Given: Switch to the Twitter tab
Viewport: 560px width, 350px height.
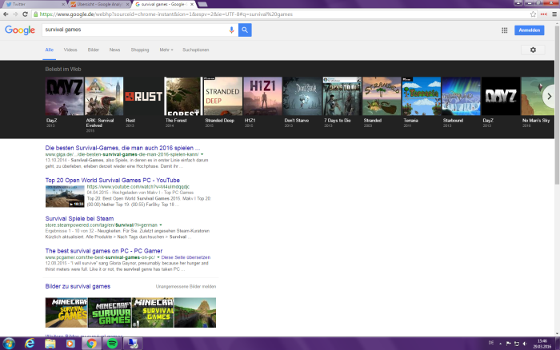Looking at the screenshot, I should [34, 4].
